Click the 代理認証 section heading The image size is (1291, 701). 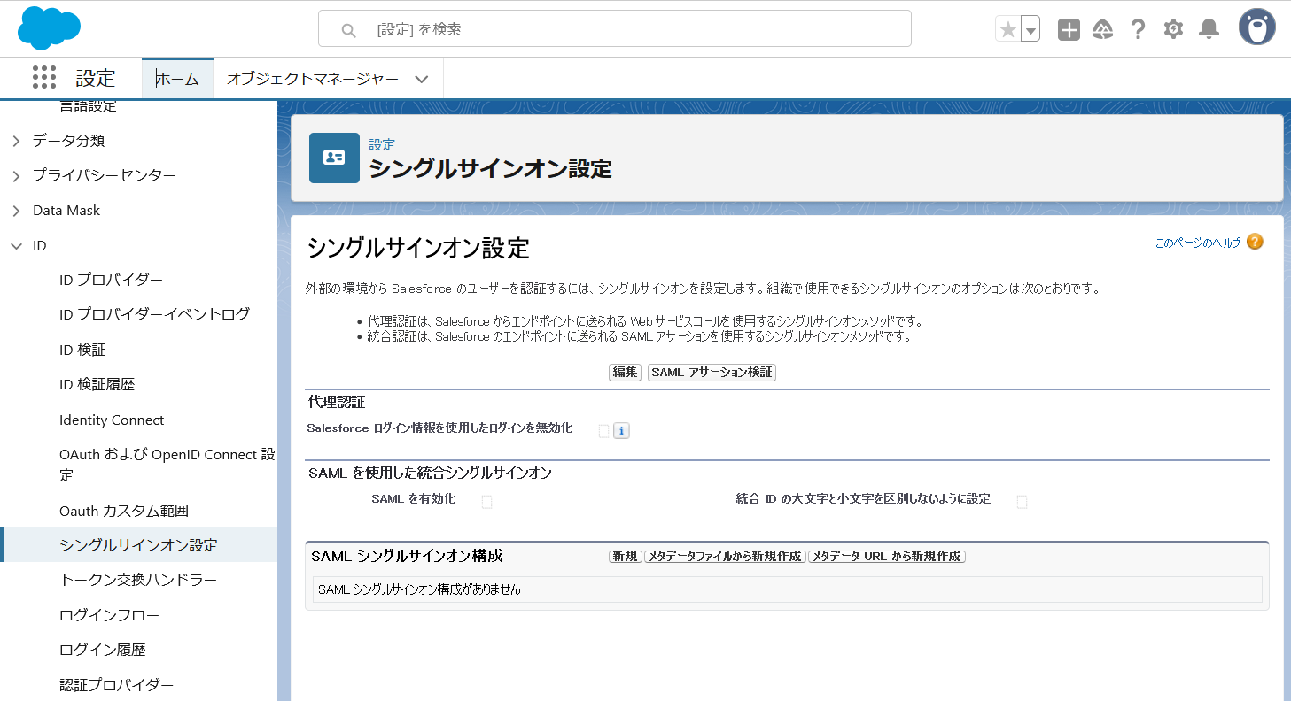337,402
